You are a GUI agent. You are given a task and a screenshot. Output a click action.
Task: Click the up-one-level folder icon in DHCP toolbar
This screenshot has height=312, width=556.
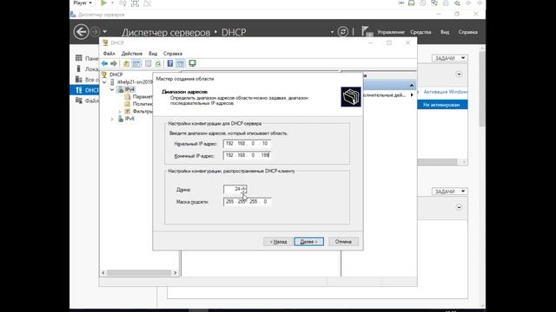[126, 63]
